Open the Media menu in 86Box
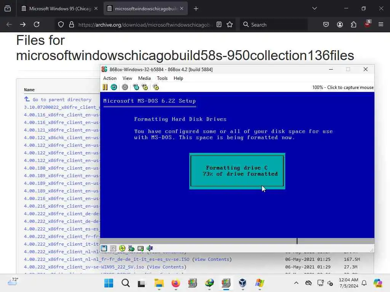This screenshot has height=292, width=390. (144, 78)
